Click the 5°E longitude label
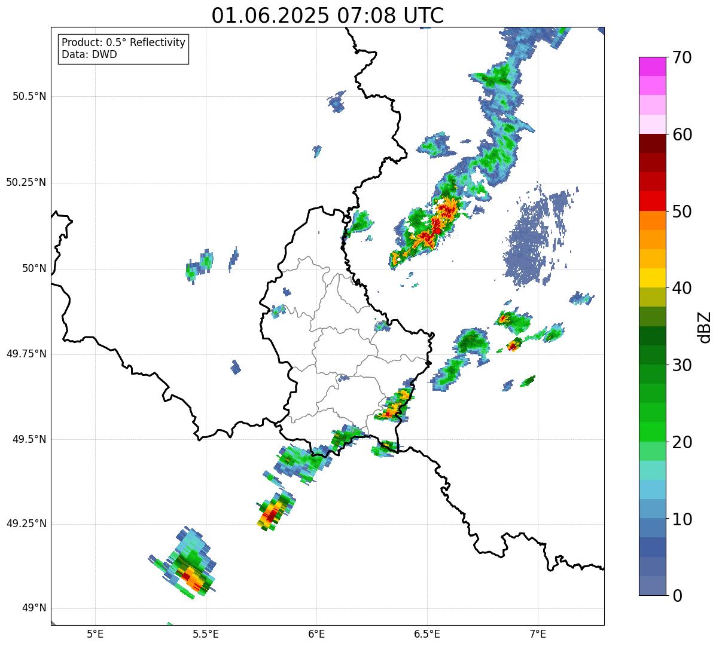The height and width of the screenshot is (646, 719). [x=95, y=633]
